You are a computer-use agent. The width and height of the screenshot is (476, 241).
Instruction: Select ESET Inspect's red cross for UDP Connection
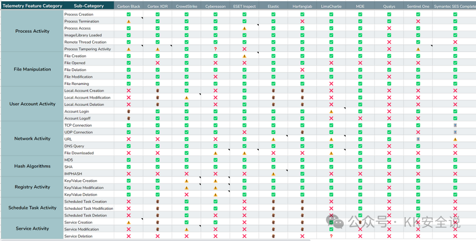coord(244,132)
